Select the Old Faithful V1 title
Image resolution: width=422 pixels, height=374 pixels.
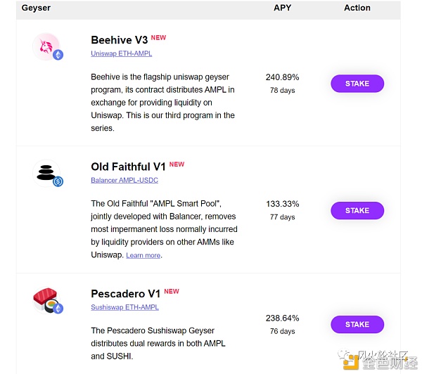coord(128,167)
